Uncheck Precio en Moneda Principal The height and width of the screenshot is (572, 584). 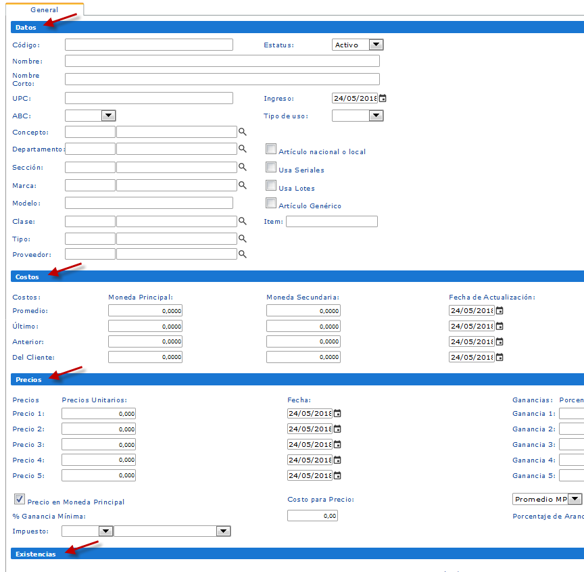20,499
